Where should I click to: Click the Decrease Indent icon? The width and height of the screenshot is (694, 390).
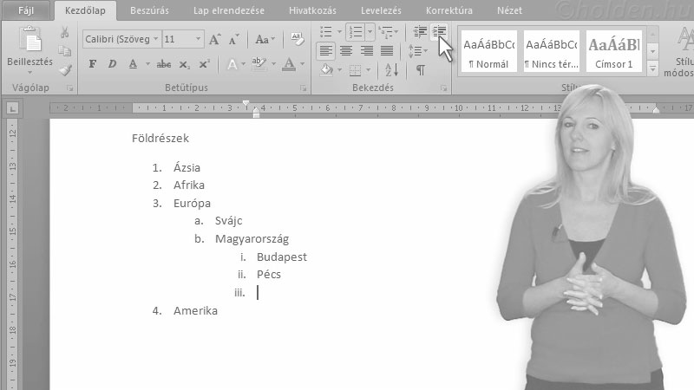pyautogui.click(x=420, y=32)
